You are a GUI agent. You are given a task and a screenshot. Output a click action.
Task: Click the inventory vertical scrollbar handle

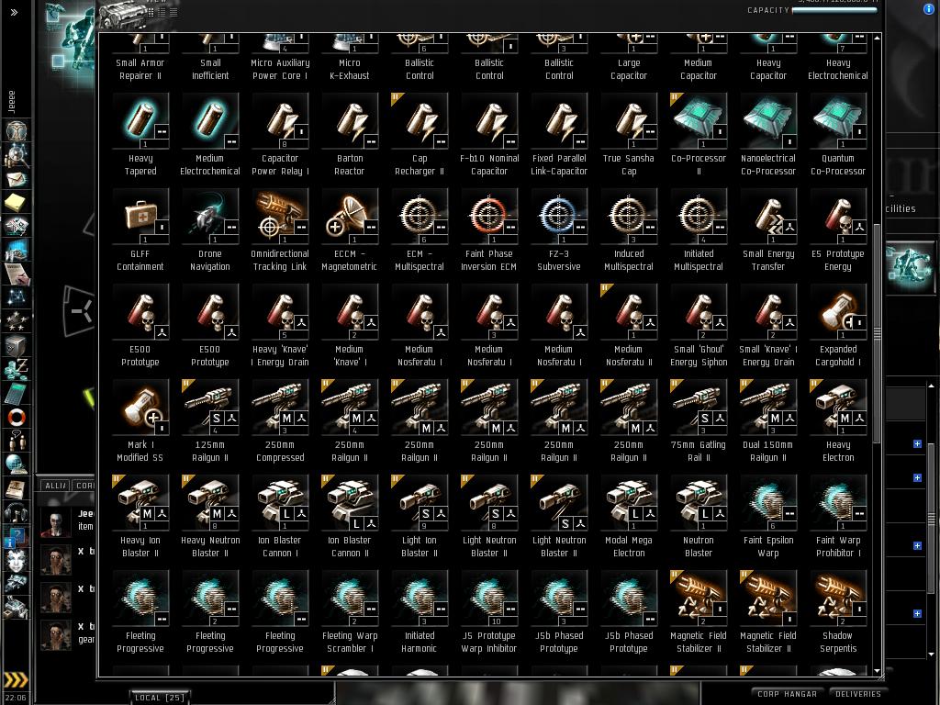pyautogui.click(x=877, y=333)
